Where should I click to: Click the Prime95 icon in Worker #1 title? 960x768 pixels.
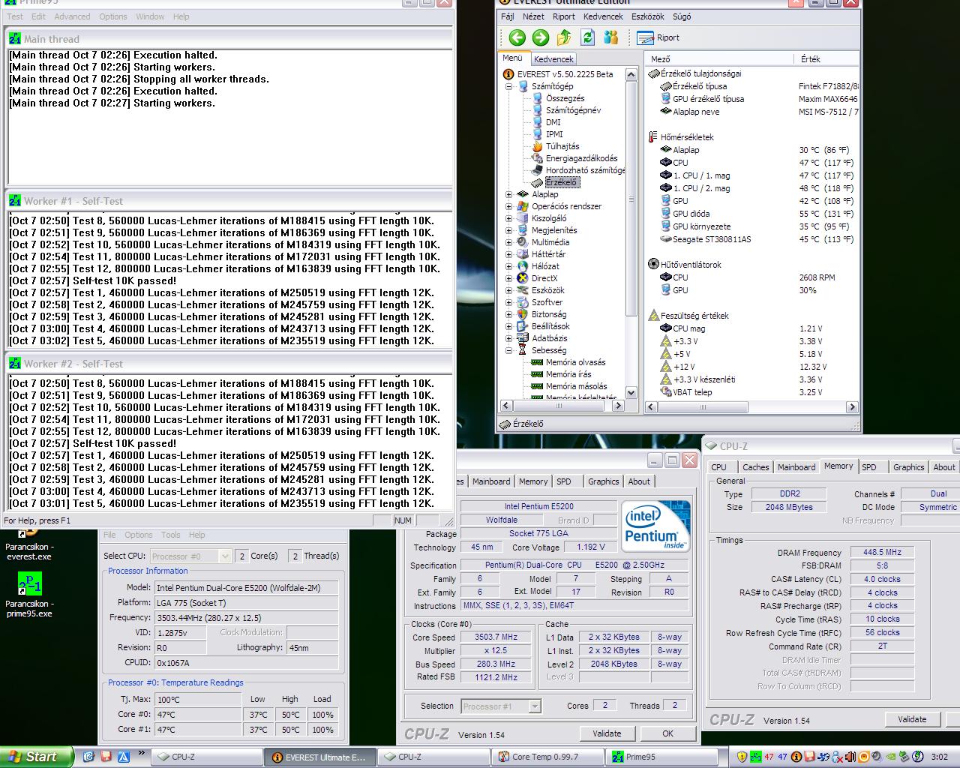15,200
